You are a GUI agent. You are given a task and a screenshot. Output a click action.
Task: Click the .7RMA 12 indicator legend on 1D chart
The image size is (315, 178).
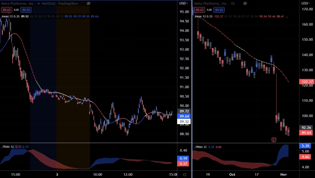[x=200, y=147]
